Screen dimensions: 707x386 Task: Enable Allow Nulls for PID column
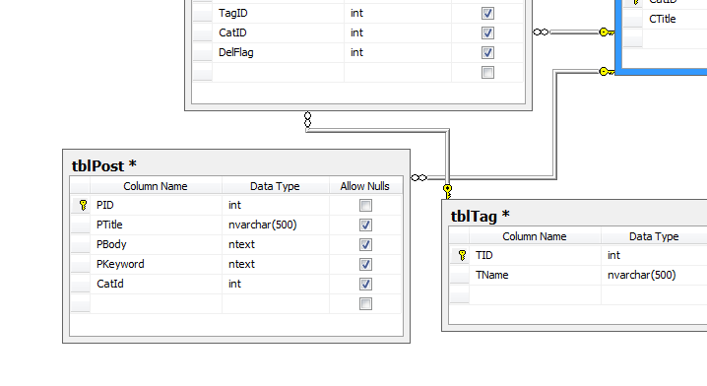(365, 205)
